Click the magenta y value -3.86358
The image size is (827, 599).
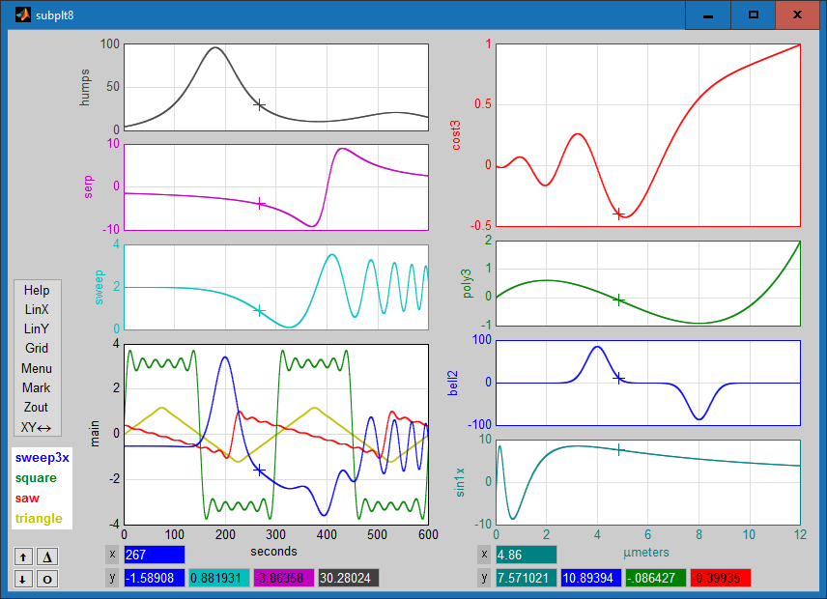pos(284,578)
